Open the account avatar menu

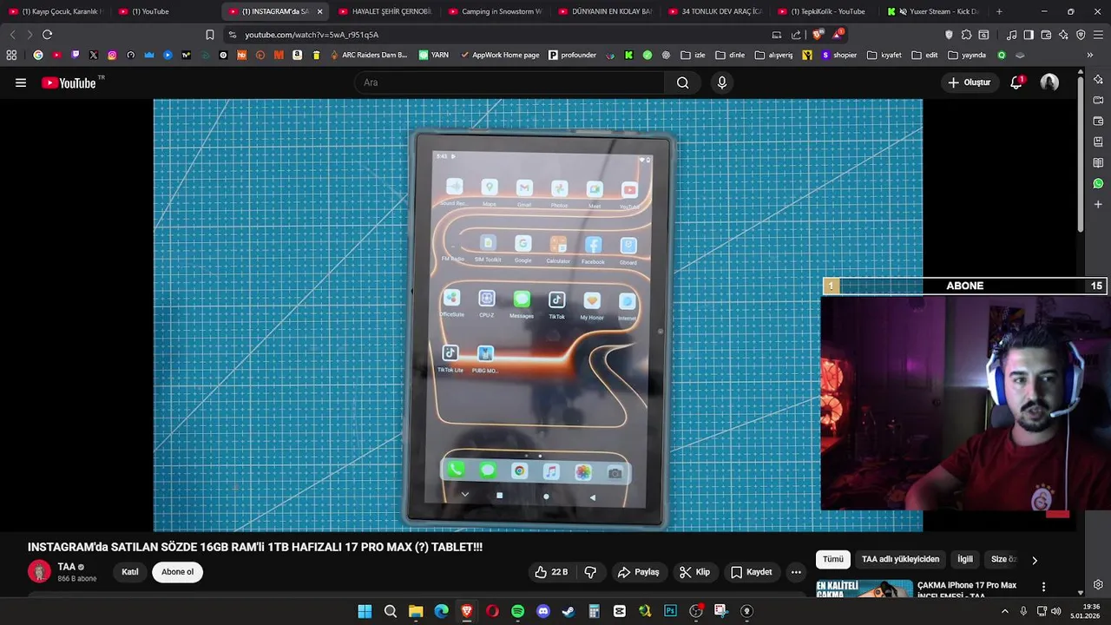[1049, 82]
